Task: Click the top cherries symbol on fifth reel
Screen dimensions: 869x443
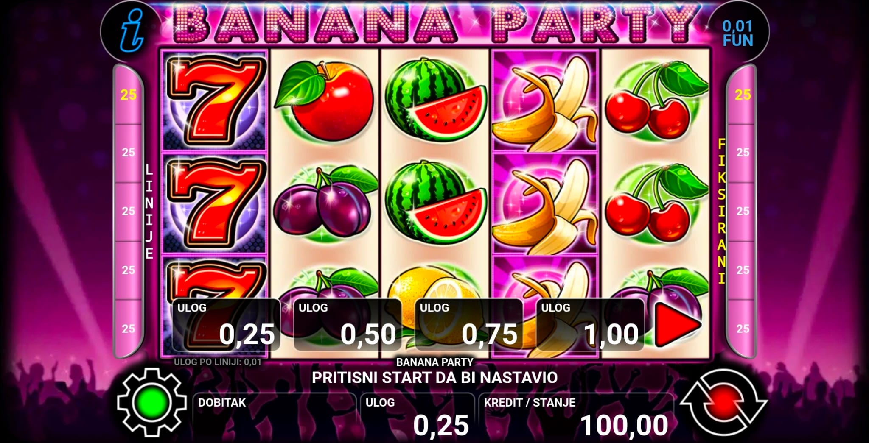Action: click(656, 100)
